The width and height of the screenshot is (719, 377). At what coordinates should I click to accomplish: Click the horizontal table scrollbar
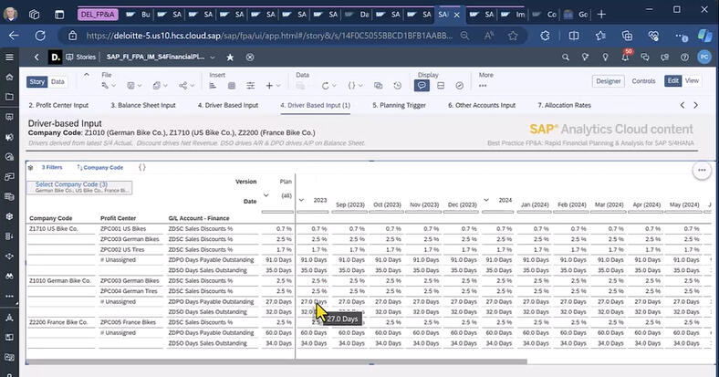point(276,361)
